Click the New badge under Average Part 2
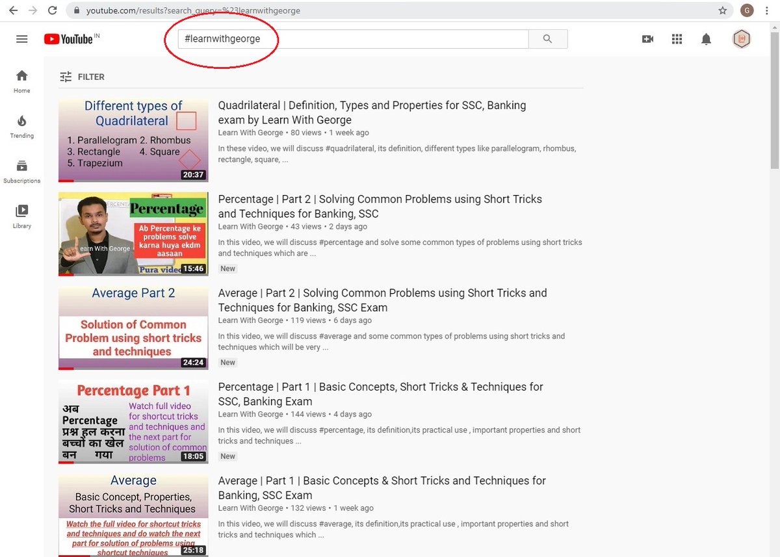780x557 pixels. [x=227, y=363]
